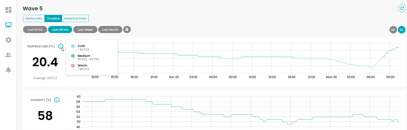Open settings gear icon in sidebar

tap(8, 40)
